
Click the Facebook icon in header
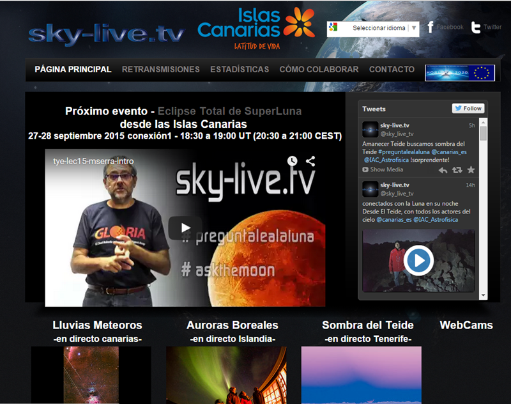430,27
